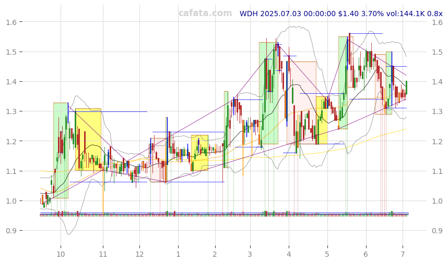Click the right axis label 1.4
Screen dimensions: 448x263
pyautogui.click(x=437, y=82)
